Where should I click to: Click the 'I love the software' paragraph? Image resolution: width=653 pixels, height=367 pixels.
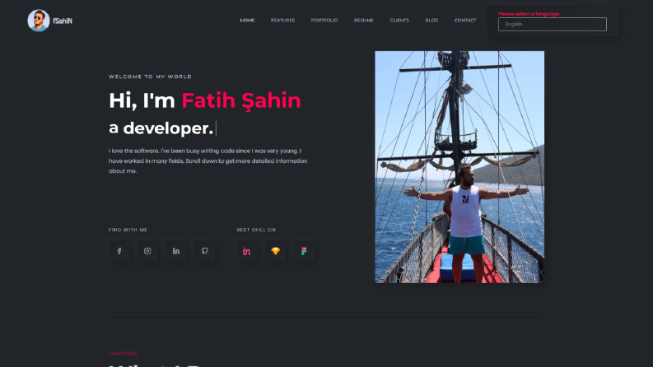click(208, 161)
